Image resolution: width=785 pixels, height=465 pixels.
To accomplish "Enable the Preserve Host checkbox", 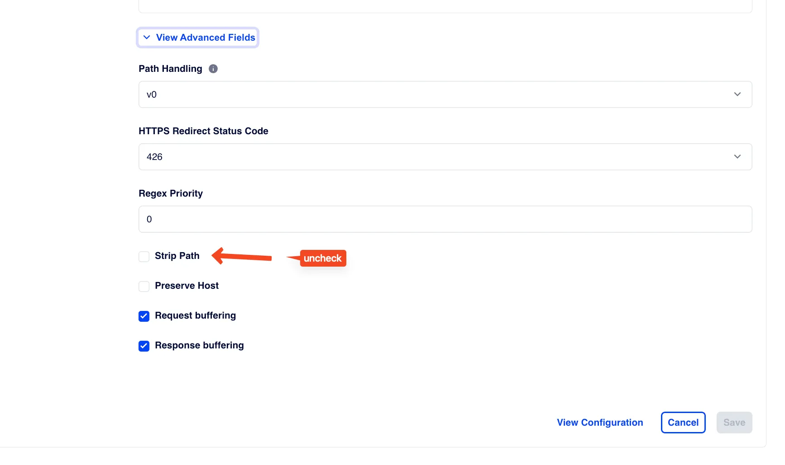I will coord(144,287).
